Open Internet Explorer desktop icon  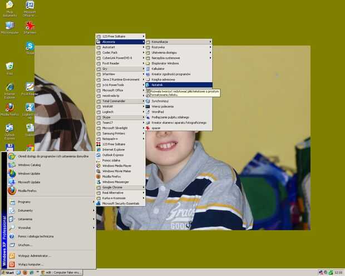click(x=9, y=91)
